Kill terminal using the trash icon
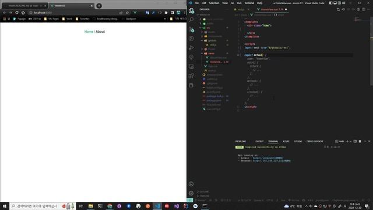The width and height of the screenshot is (373, 210). pyautogui.click(x=360, y=141)
